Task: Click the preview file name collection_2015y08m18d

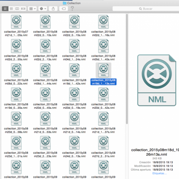Action: [x=155, y=152]
